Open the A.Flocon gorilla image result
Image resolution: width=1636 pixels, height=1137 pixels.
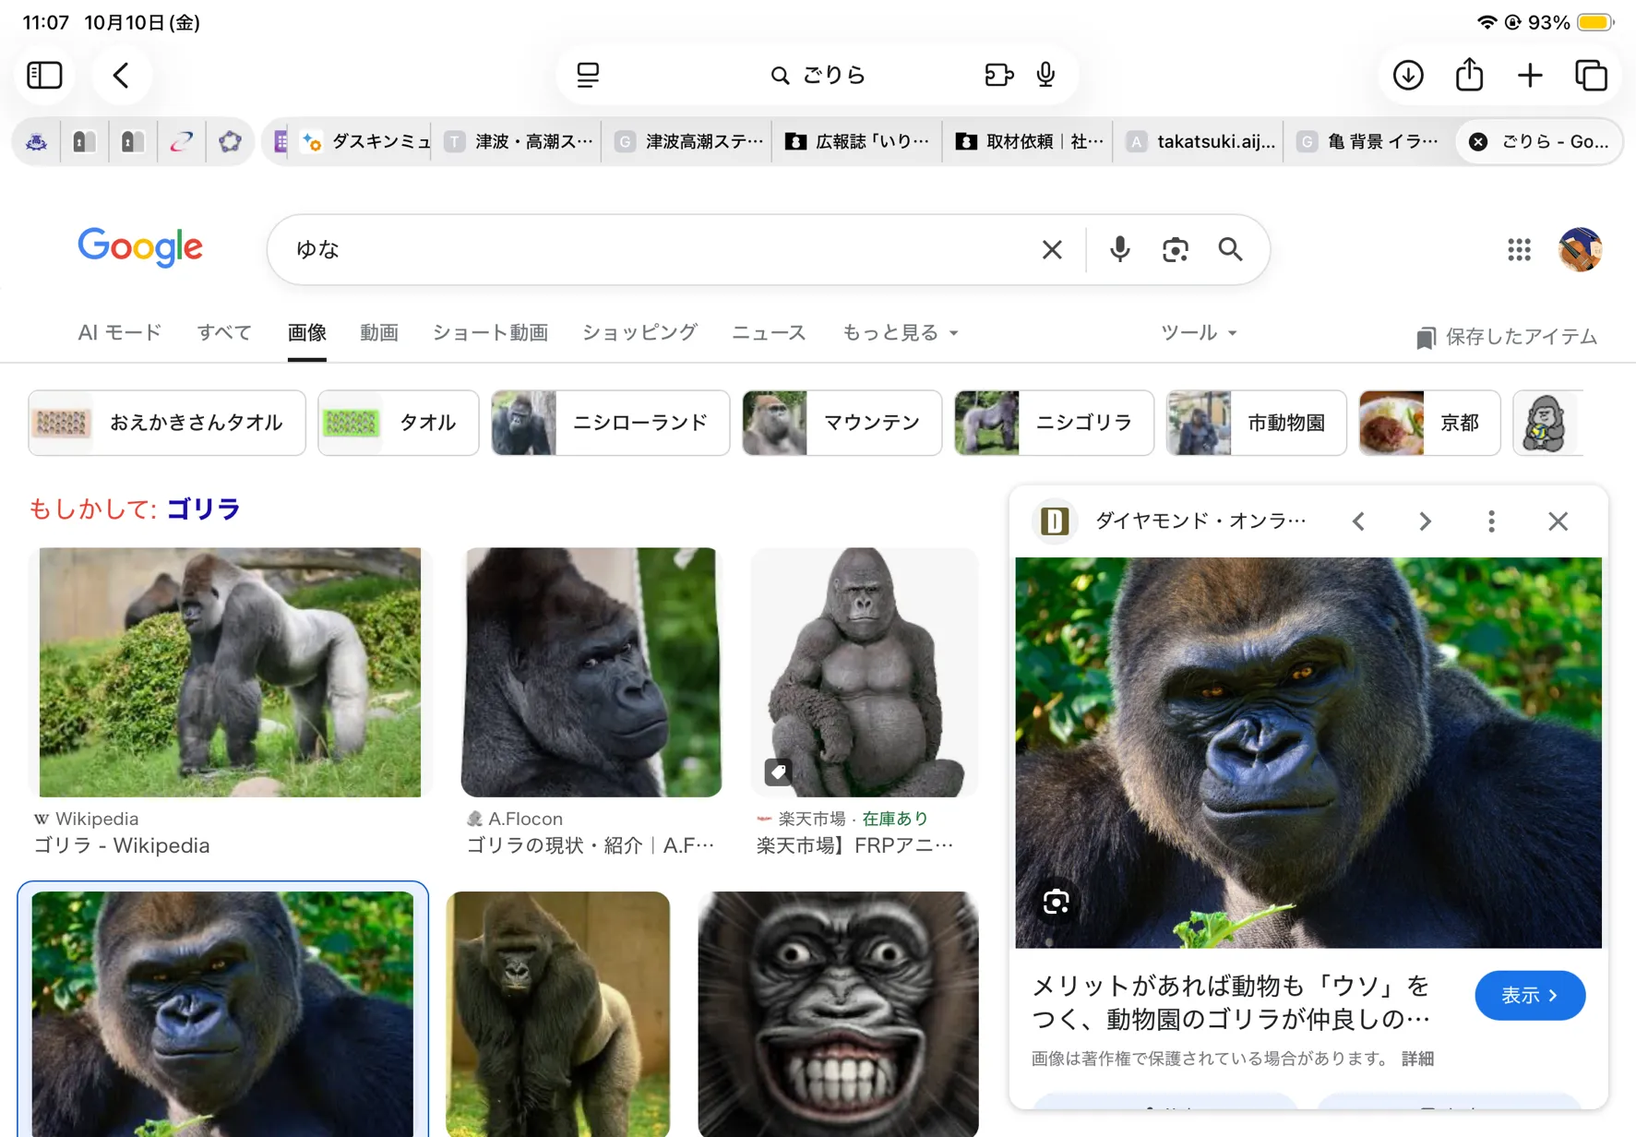coord(591,672)
